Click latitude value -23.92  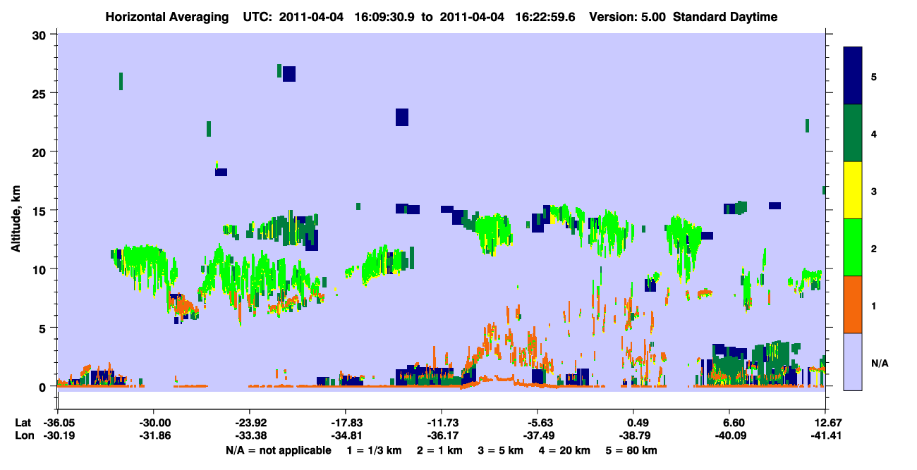(249, 423)
